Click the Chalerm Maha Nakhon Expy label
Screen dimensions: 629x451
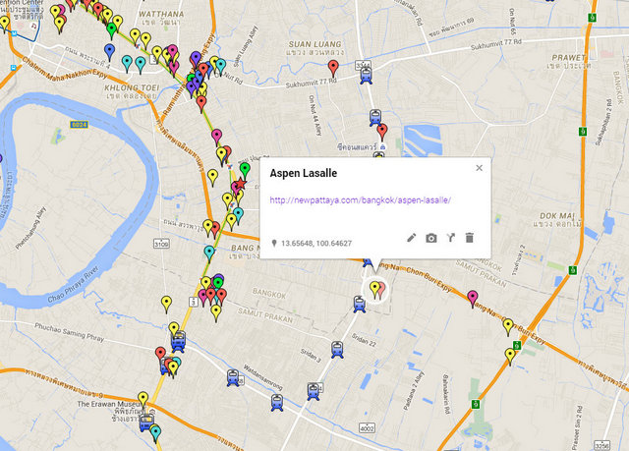(64, 68)
